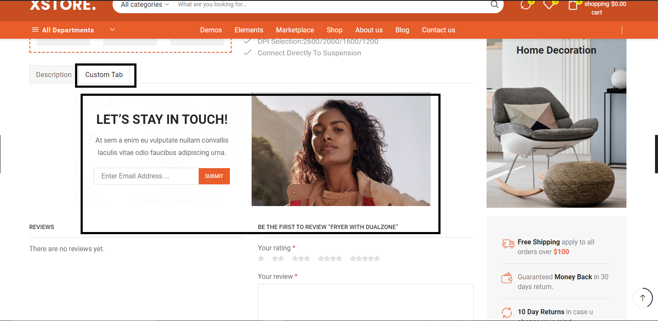Click the orange SUBMIT button
The height and width of the screenshot is (321, 658).
tap(214, 176)
